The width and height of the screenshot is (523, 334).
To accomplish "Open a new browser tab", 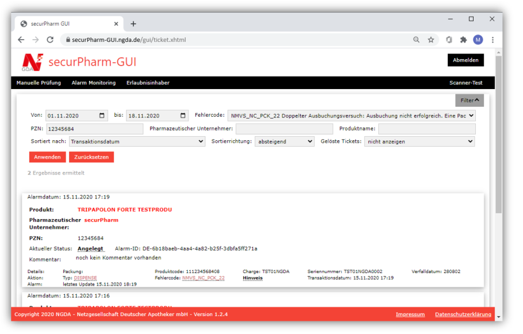I will tap(133, 24).
